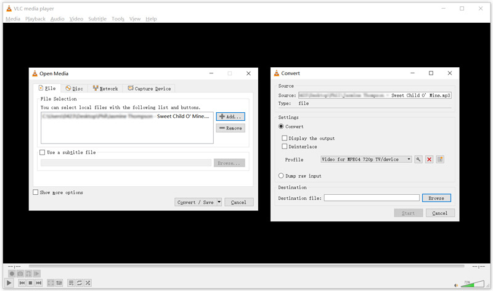Select Dump raw input radio button

pyautogui.click(x=281, y=176)
